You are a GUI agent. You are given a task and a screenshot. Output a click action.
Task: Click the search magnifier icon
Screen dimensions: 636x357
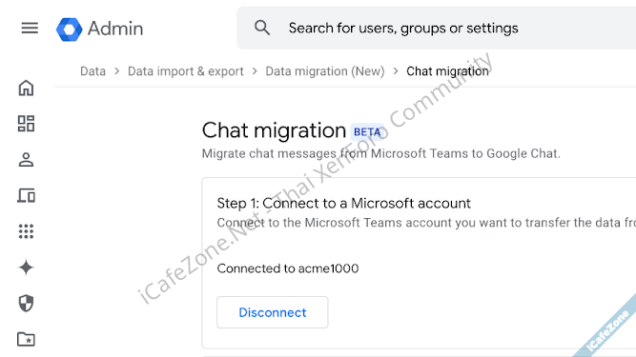tap(262, 28)
